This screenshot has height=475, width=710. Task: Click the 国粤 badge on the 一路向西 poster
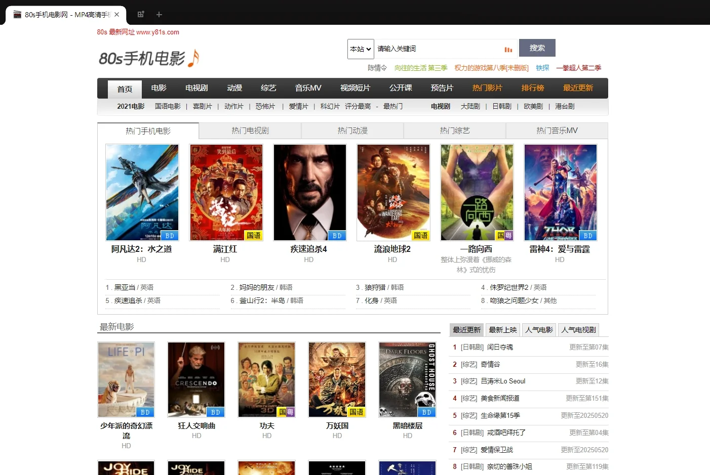(x=503, y=235)
